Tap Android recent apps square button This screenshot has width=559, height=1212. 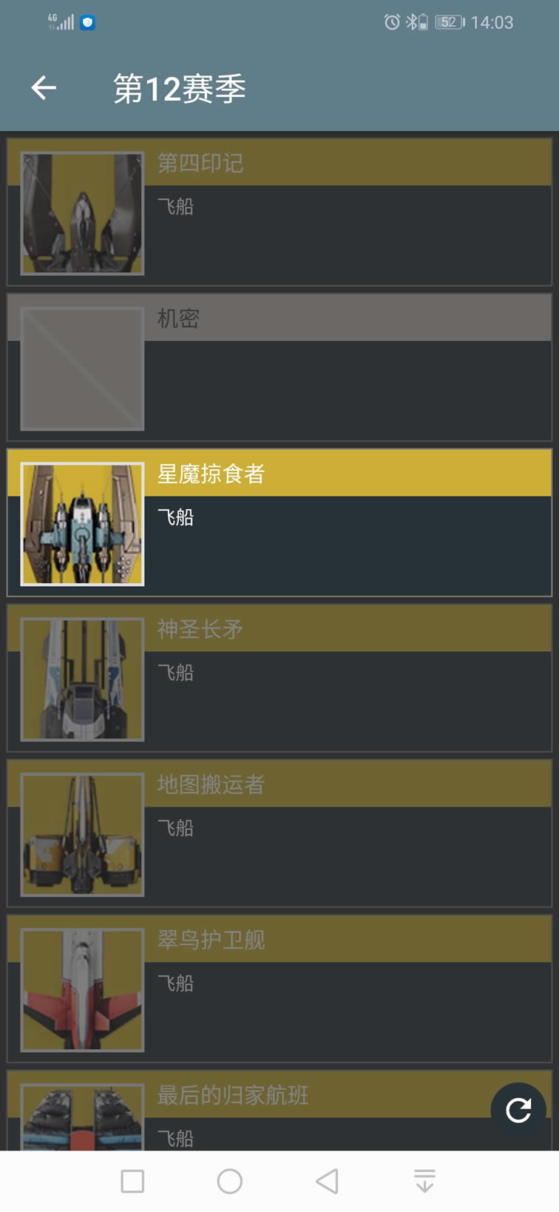[132, 1181]
